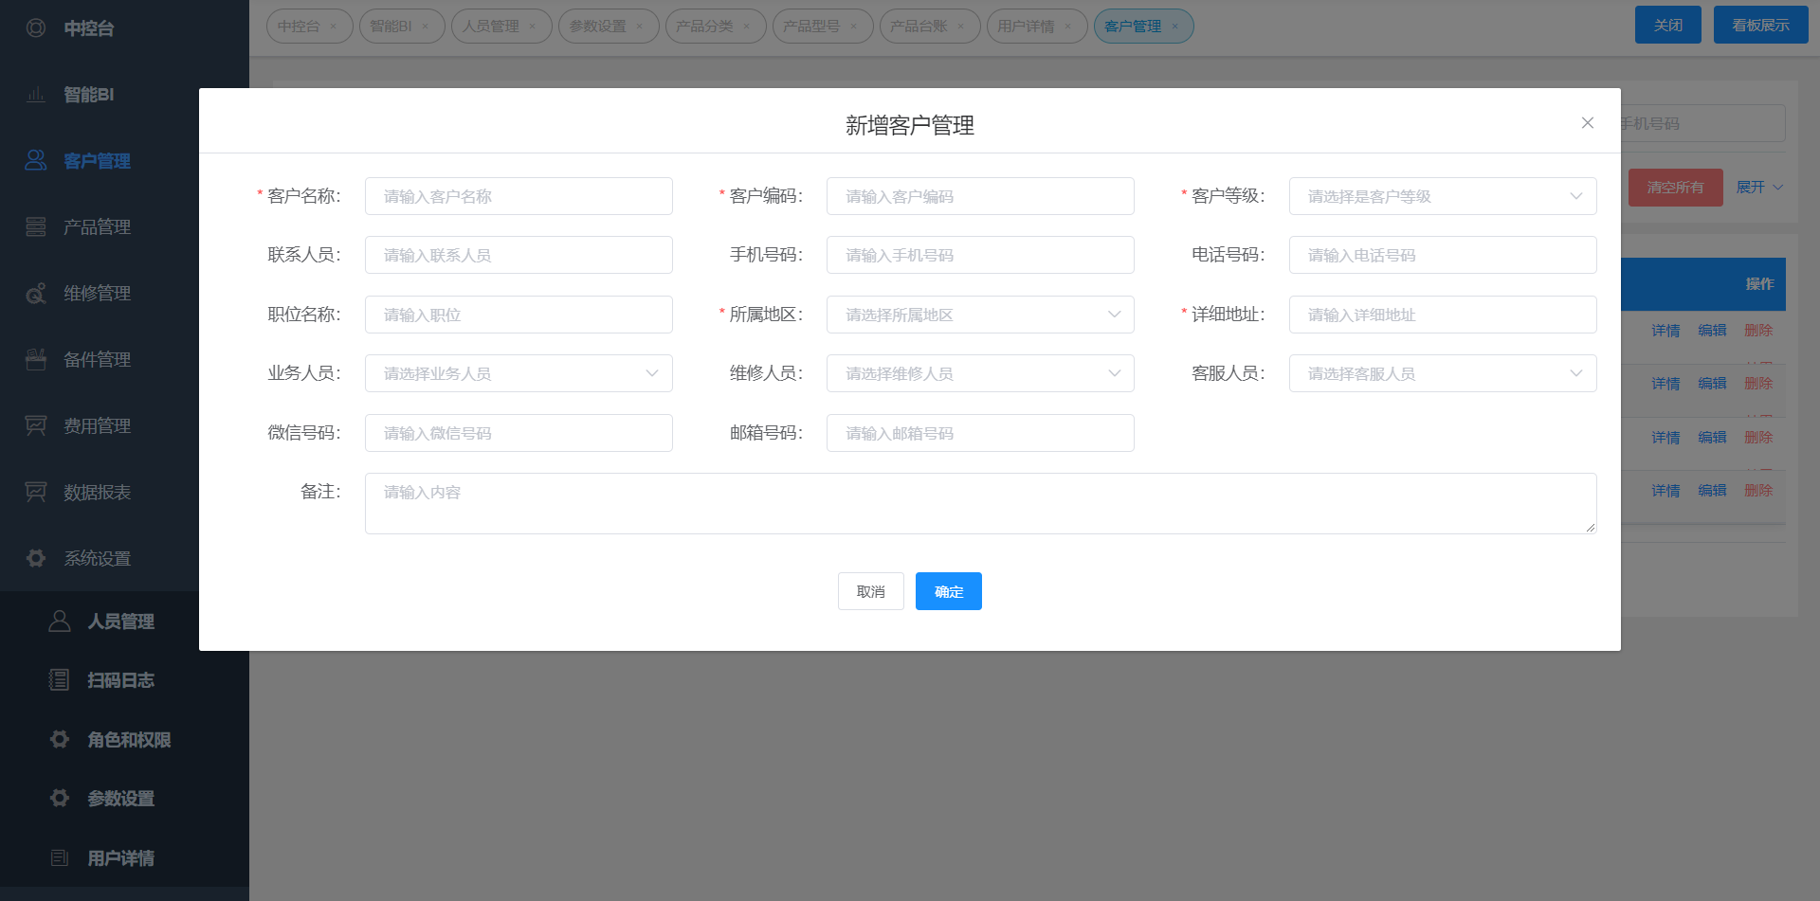Expand the 客服人员 dropdown
Screen dimensions: 1820x901
coord(1442,373)
